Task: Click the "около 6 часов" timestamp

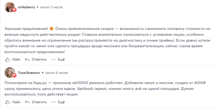Action: pos(57,73)
